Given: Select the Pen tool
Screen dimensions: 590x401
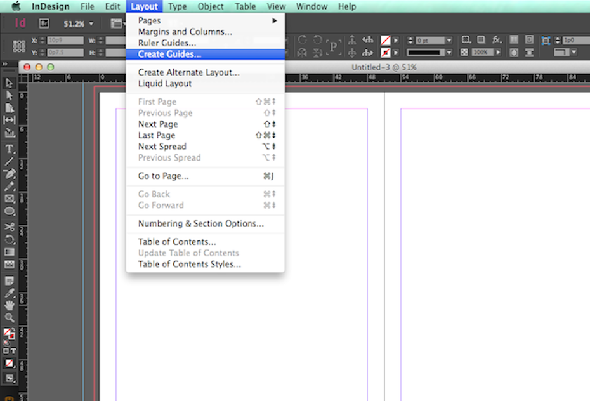Looking at the screenshot, I should click(x=10, y=174).
